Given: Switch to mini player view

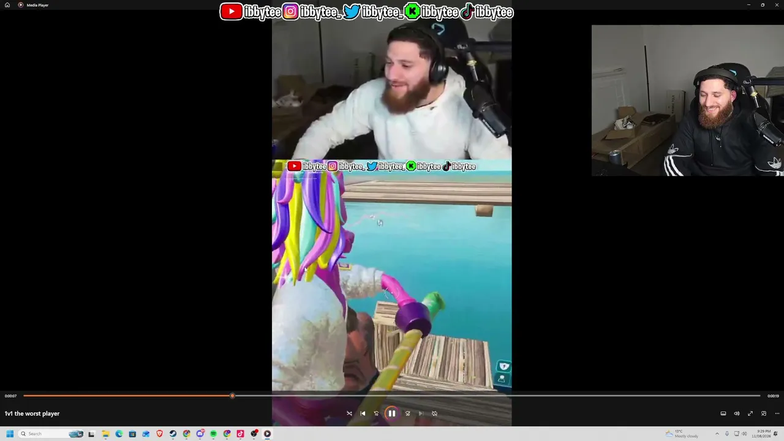Looking at the screenshot, I should click(764, 413).
